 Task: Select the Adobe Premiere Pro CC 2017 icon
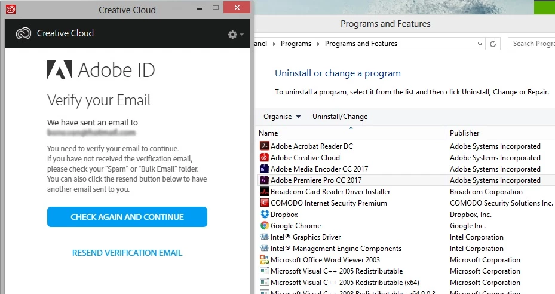point(265,180)
